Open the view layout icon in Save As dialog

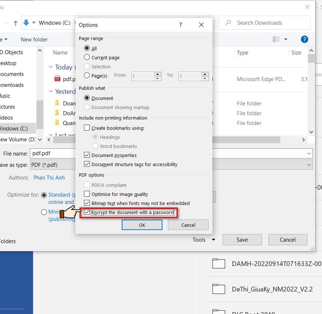coord(276,39)
